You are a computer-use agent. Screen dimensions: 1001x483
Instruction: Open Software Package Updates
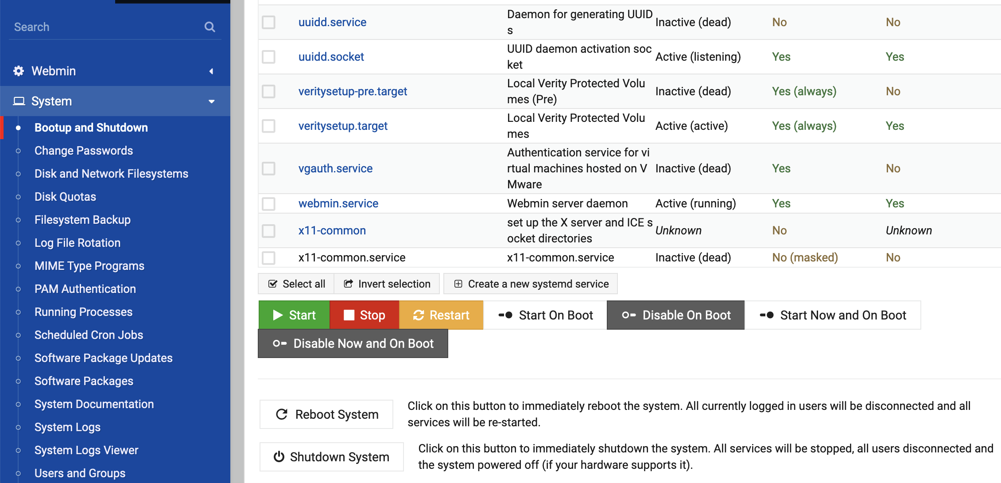click(x=104, y=358)
